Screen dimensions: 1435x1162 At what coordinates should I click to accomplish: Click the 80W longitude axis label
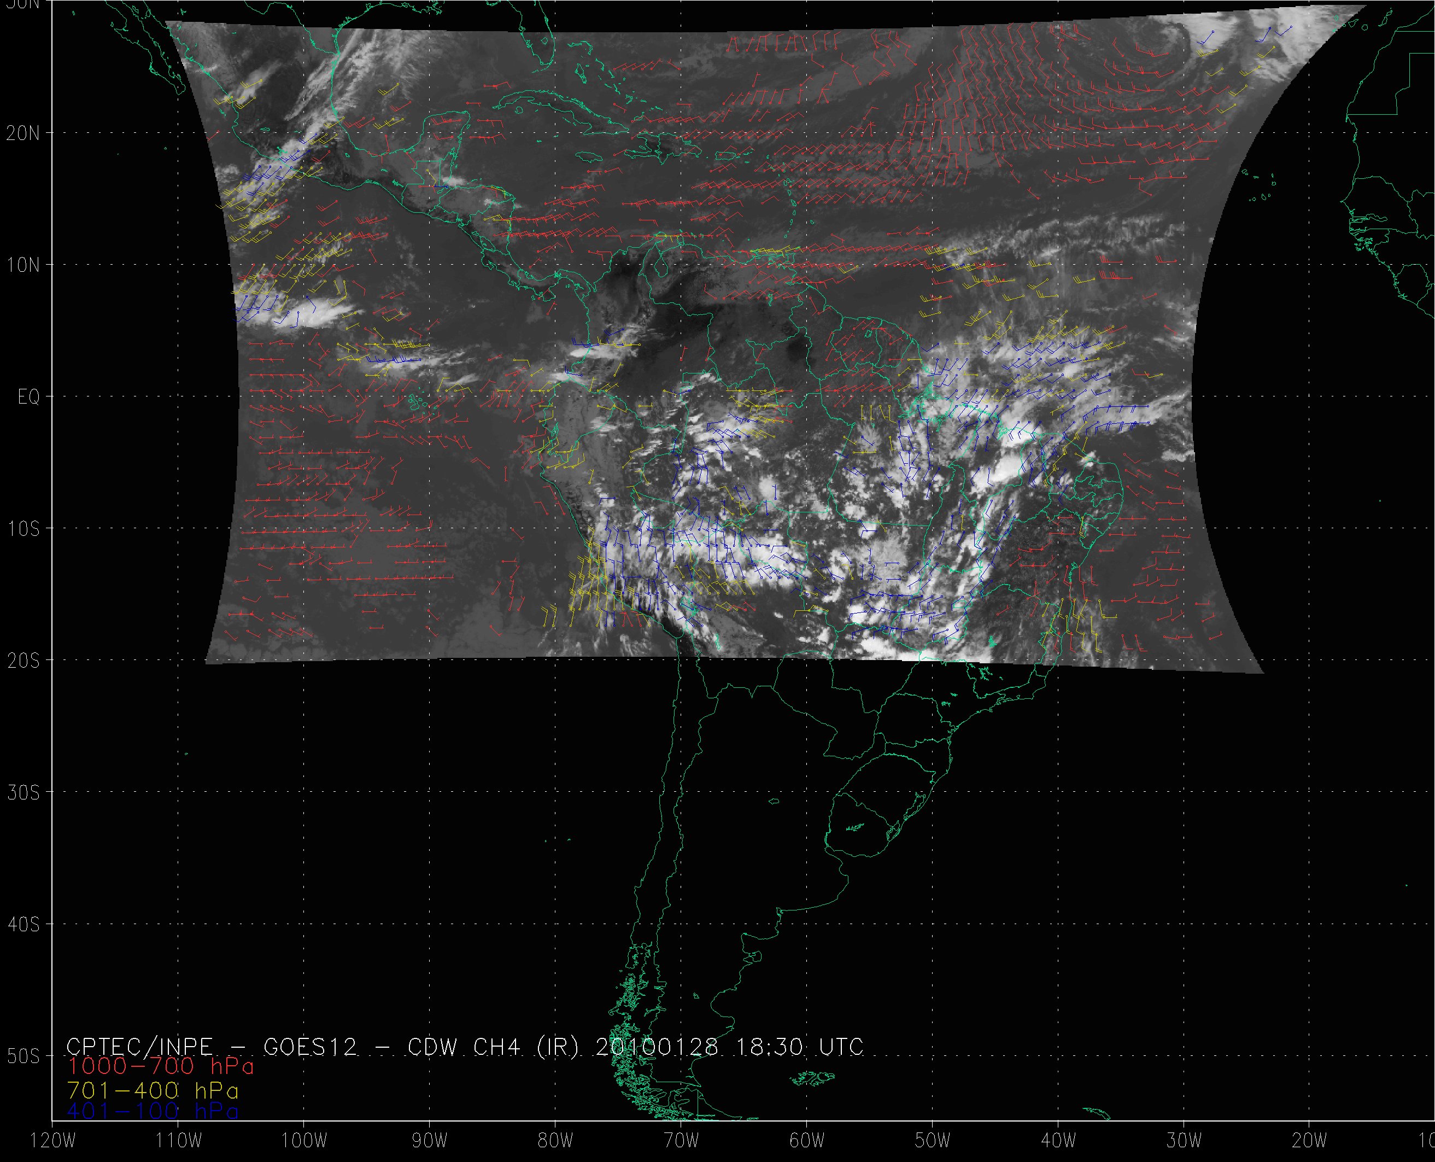pyautogui.click(x=555, y=1141)
